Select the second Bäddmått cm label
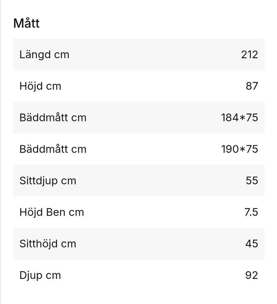 coord(53,149)
